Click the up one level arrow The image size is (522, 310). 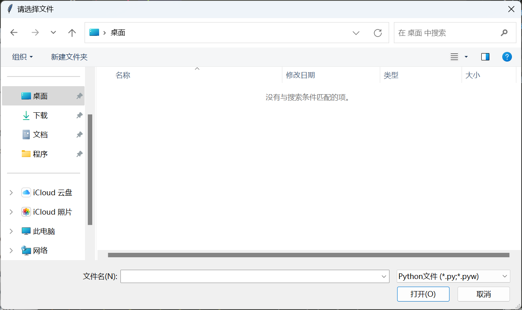[x=72, y=33]
